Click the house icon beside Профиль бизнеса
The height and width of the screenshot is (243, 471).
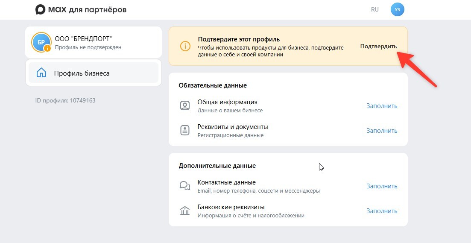(x=41, y=73)
